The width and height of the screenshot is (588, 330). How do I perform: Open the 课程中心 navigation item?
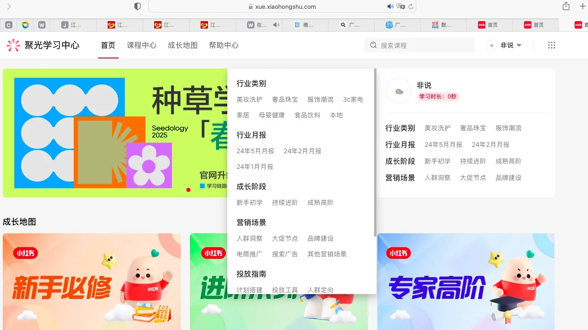(x=142, y=45)
